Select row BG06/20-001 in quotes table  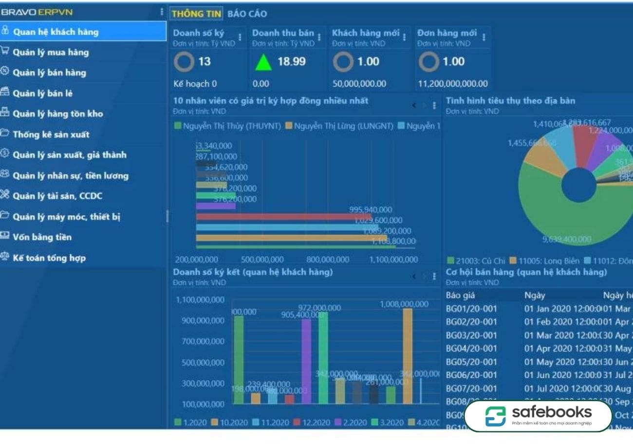coord(539,375)
